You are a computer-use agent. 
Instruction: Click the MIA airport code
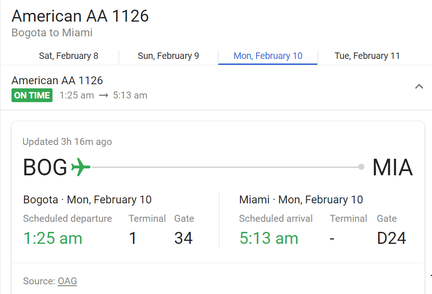(392, 167)
